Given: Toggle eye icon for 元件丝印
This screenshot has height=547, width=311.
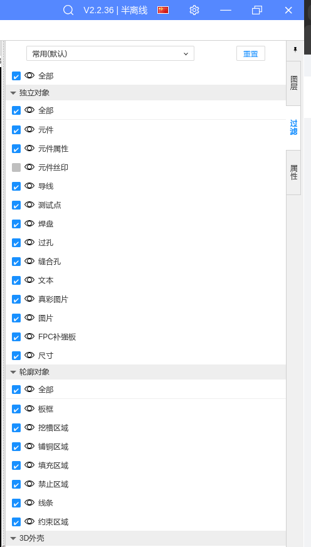Looking at the screenshot, I should 29,167.
